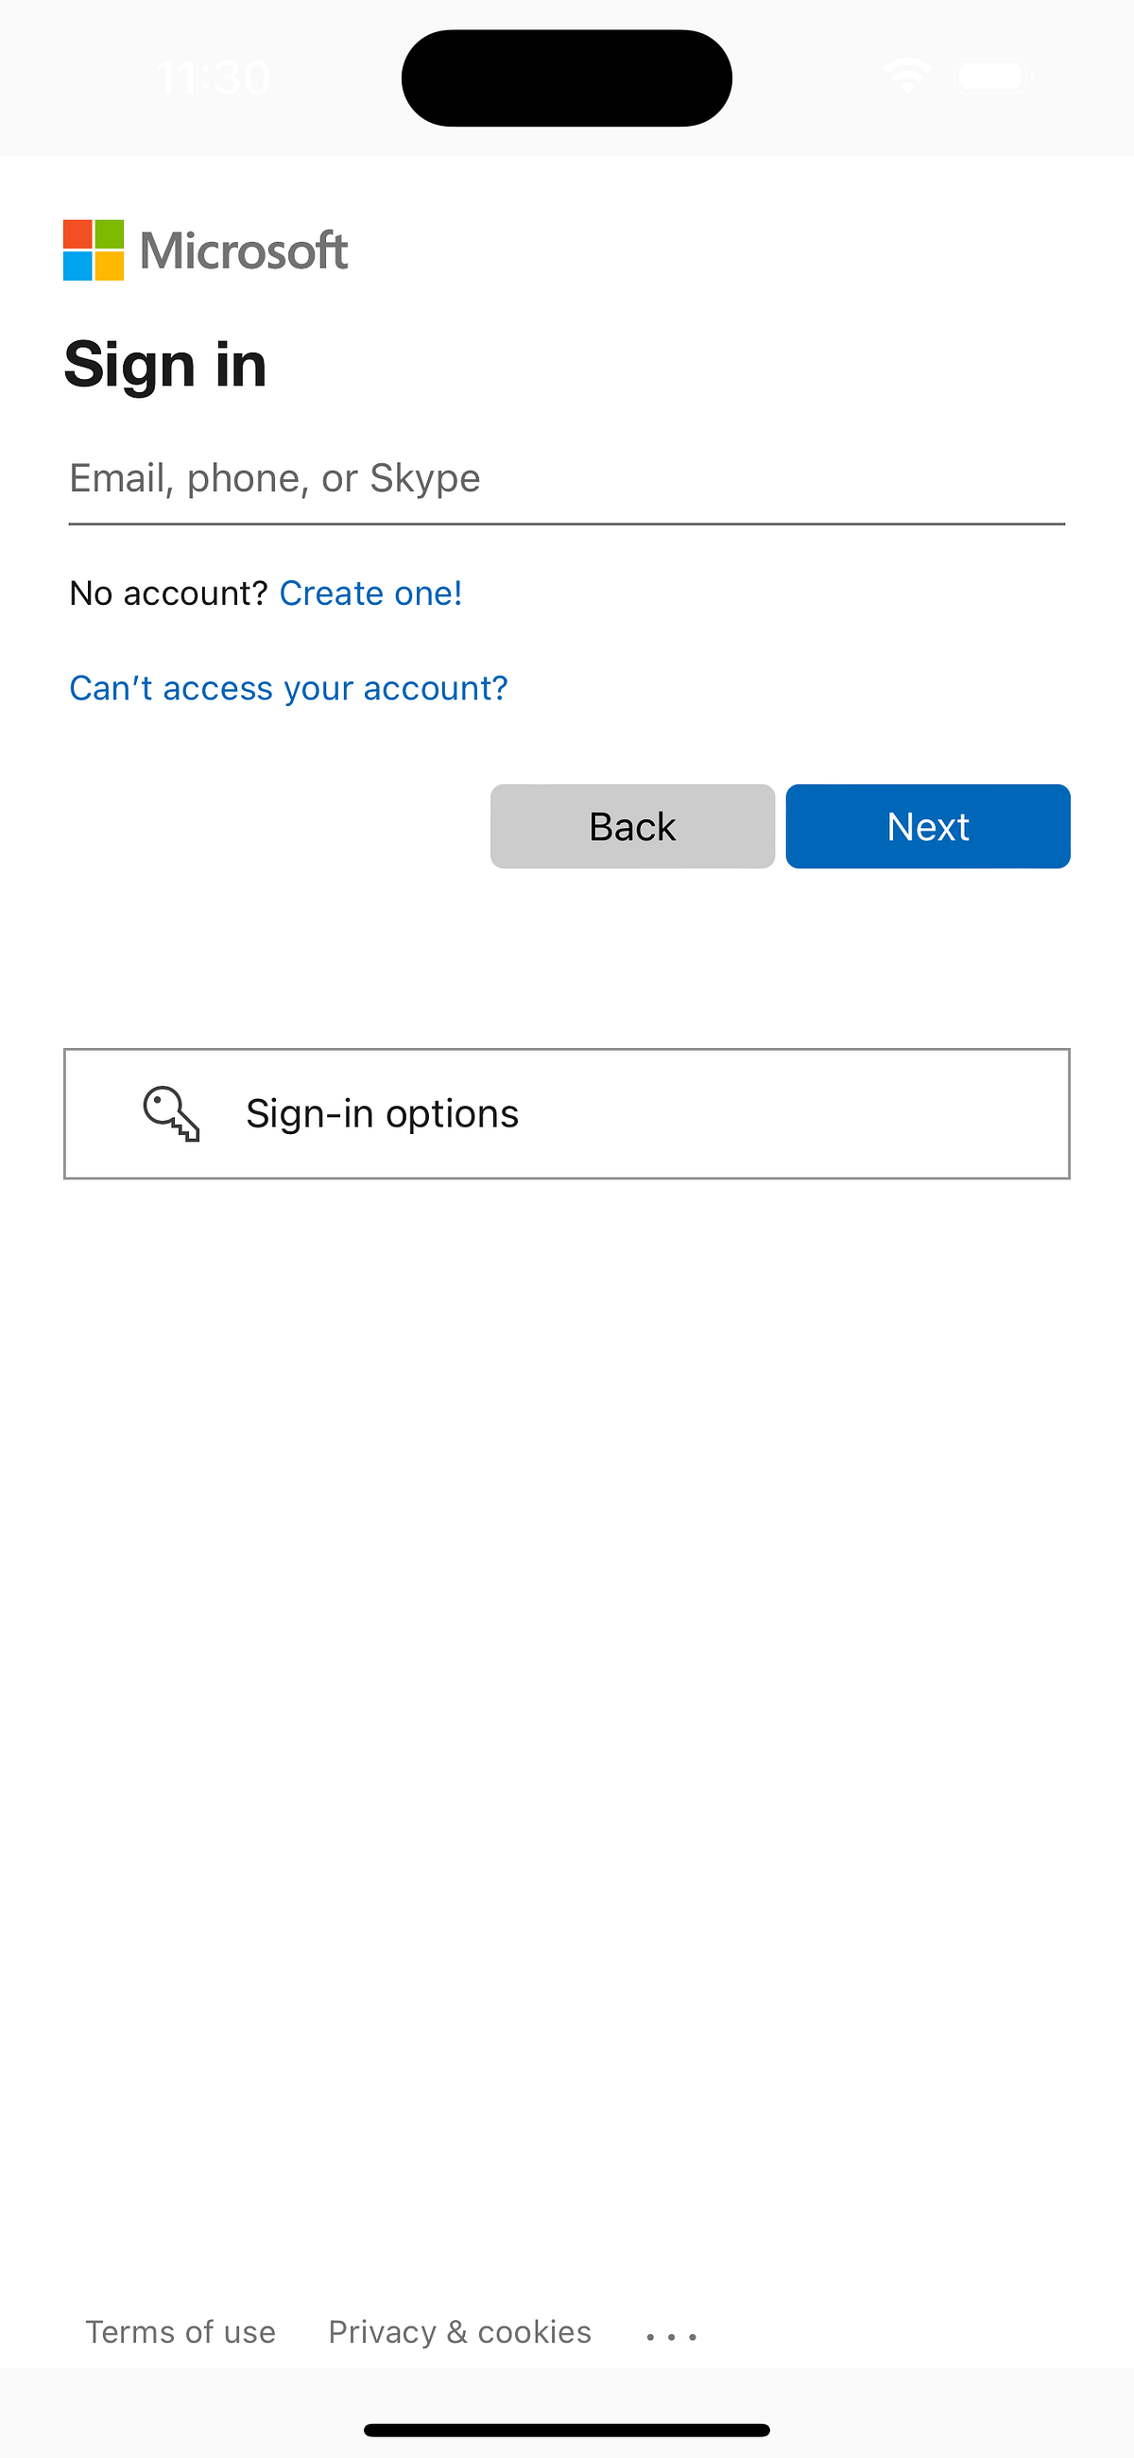Tap the time display in the status bar
The image size is (1134, 2458).
(x=212, y=77)
